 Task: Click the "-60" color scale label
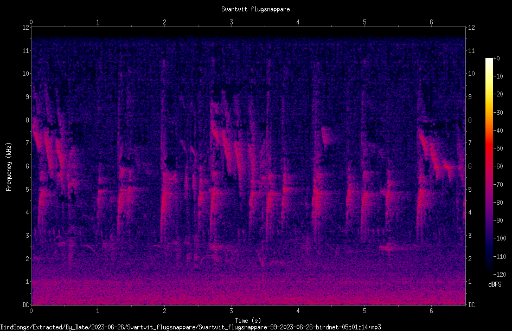[498, 166]
